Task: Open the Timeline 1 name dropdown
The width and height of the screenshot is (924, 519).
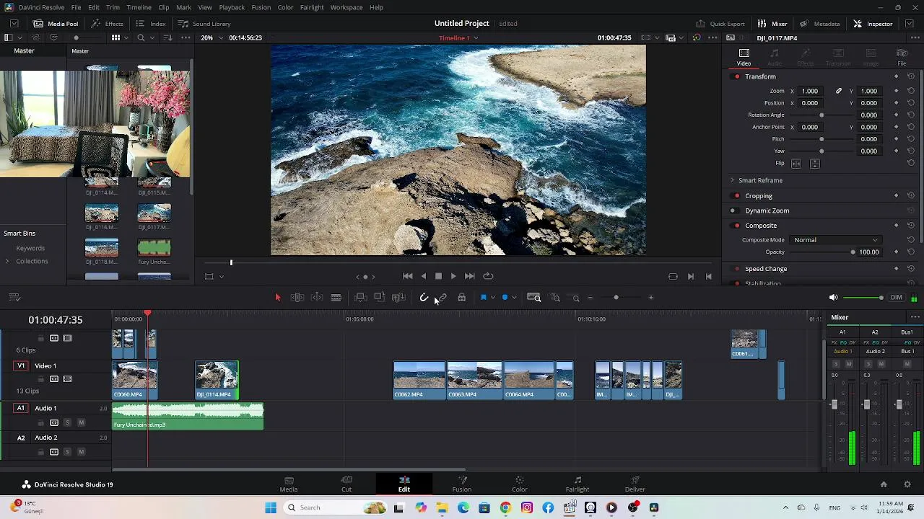Action: [x=476, y=38]
